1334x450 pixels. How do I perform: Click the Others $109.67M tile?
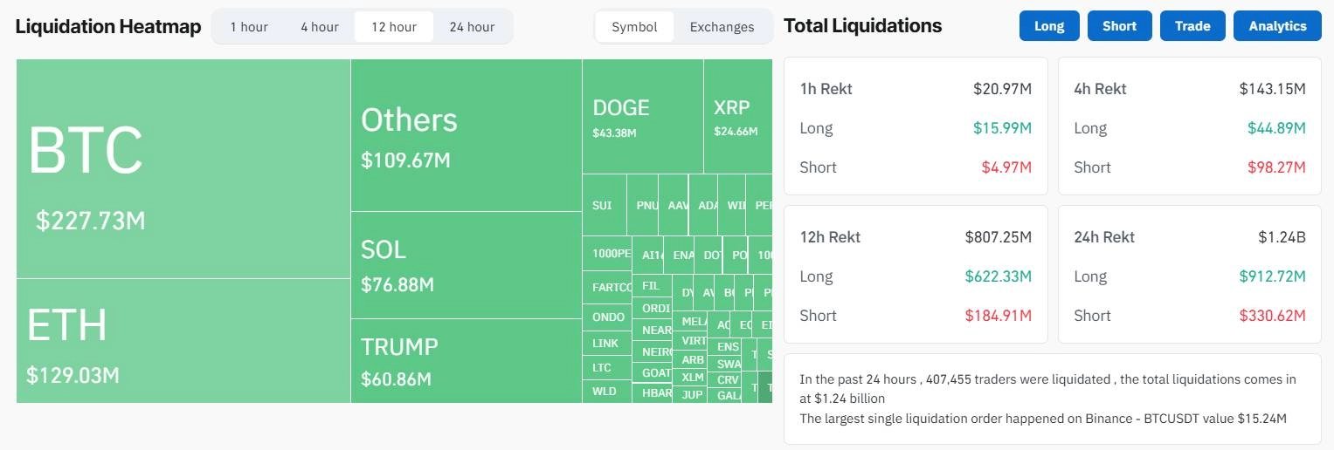click(467, 135)
